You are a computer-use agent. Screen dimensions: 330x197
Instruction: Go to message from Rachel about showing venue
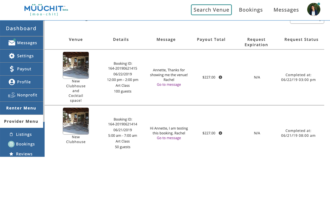[x=169, y=85]
